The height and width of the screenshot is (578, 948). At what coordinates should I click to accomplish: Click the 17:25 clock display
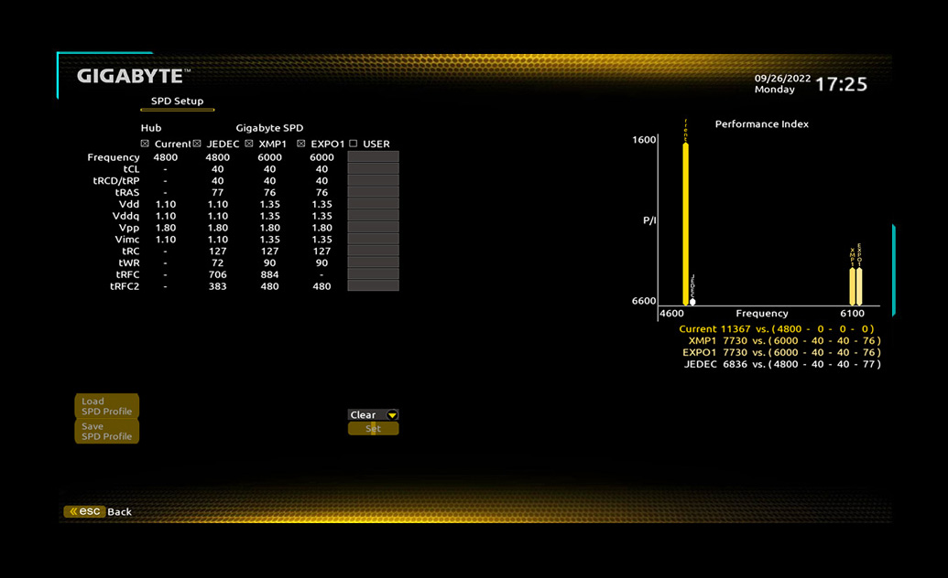pyautogui.click(x=841, y=85)
